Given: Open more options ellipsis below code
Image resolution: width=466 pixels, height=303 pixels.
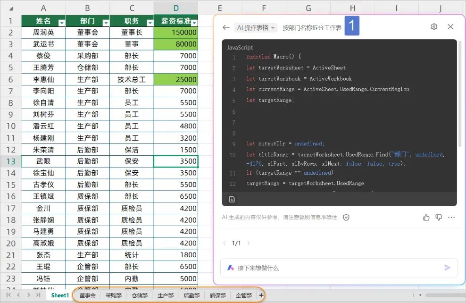Looking at the screenshot, I should coord(451,218).
